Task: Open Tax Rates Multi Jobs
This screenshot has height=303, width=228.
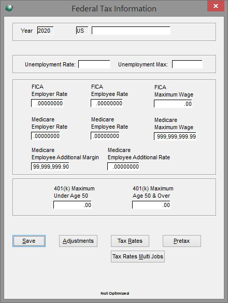Action: click(x=138, y=256)
